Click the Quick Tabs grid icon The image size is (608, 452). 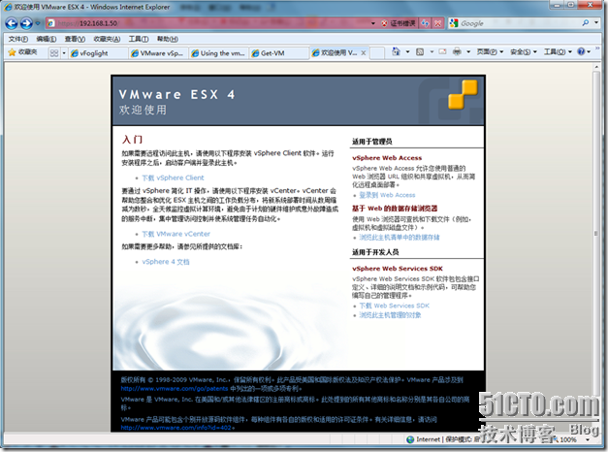(x=54, y=52)
